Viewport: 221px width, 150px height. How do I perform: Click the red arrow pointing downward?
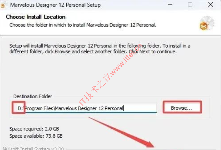(122, 132)
